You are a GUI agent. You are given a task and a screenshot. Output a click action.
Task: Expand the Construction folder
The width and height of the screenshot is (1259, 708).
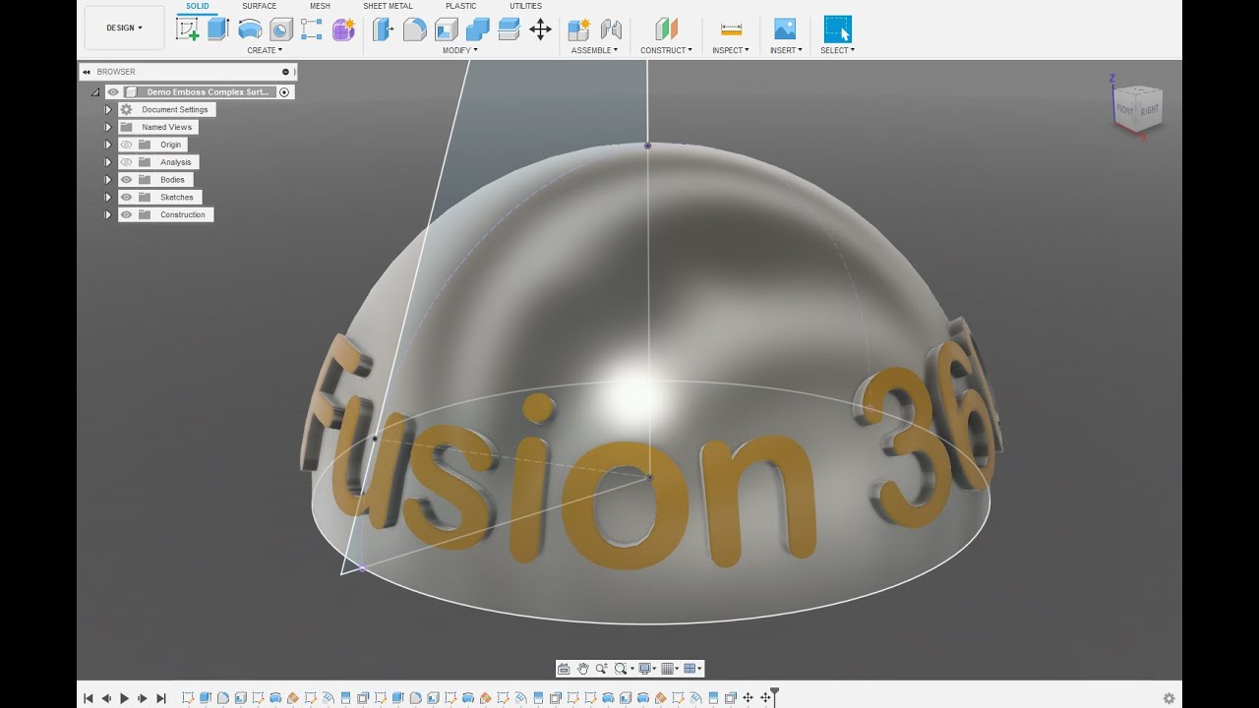click(x=108, y=214)
